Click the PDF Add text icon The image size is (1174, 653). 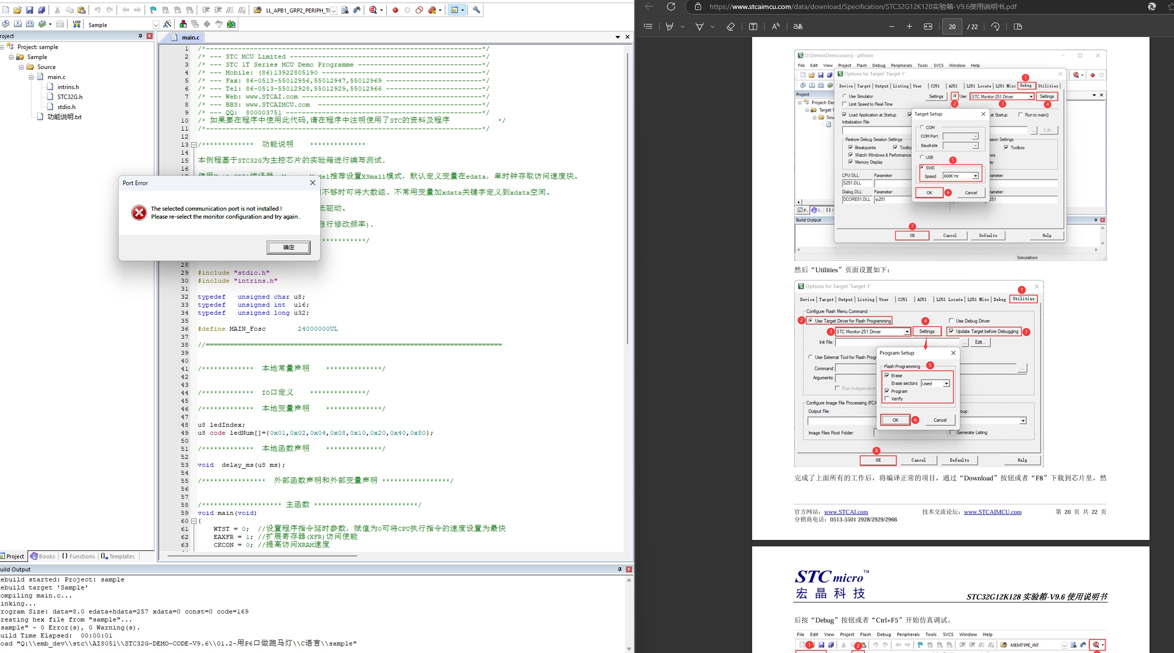point(753,27)
